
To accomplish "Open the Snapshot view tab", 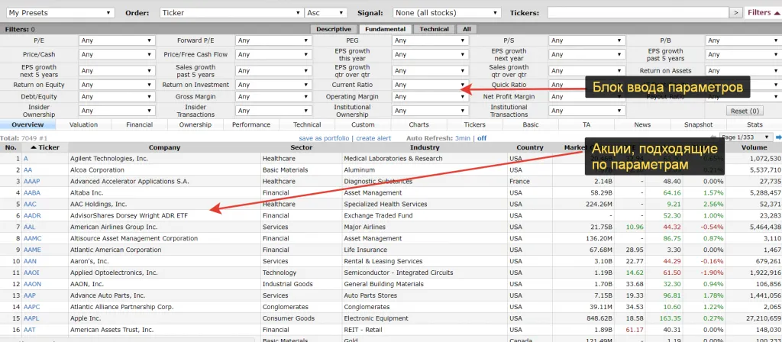I will pyautogui.click(x=698, y=124).
